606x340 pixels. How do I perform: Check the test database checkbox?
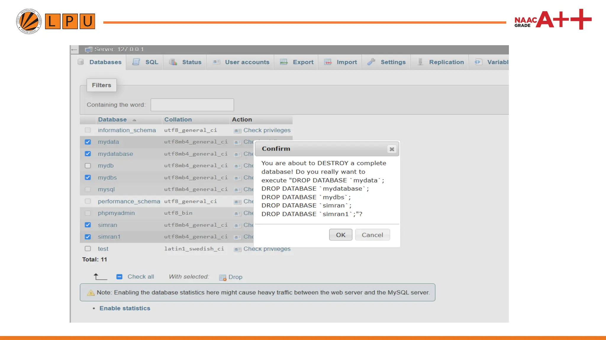click(88, 249)
